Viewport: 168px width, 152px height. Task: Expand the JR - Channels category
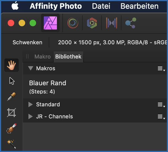[x=30, y=116]
